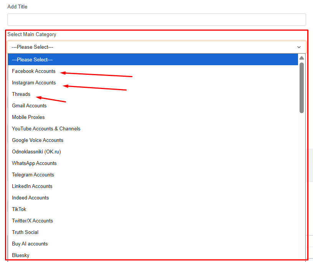The height and width of the screenshot is (262, 313).
Task: Select Odnoklassniki (OK.ru) option
Action: (x=153, y=152)
